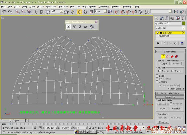Expand the Edit Patch sub-object tree
The image size is (187, 135).
pyautogui.click(x=161, y=33)
